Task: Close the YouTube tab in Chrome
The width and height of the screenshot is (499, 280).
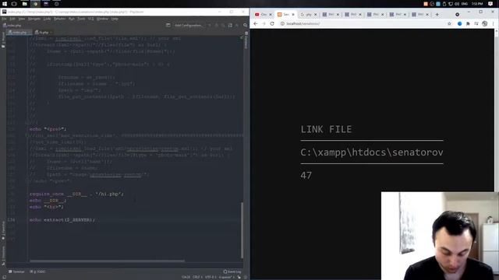Action: point(271,15)
